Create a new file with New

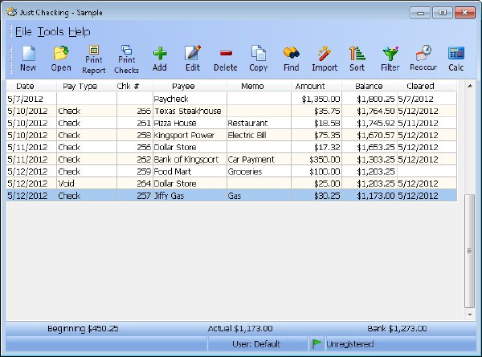point(28,59)
